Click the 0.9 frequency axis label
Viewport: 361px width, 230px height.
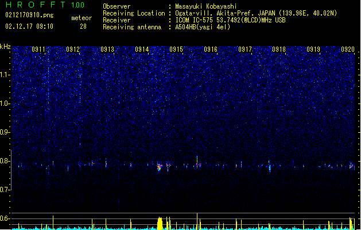click(x=5, y=132)
